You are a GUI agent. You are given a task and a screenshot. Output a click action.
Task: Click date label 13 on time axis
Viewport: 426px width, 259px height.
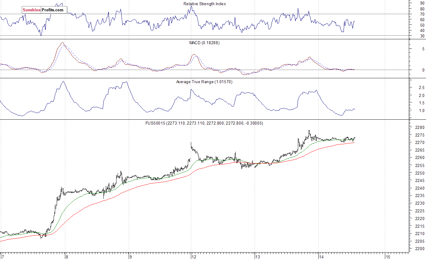click(x=257, y=257)
